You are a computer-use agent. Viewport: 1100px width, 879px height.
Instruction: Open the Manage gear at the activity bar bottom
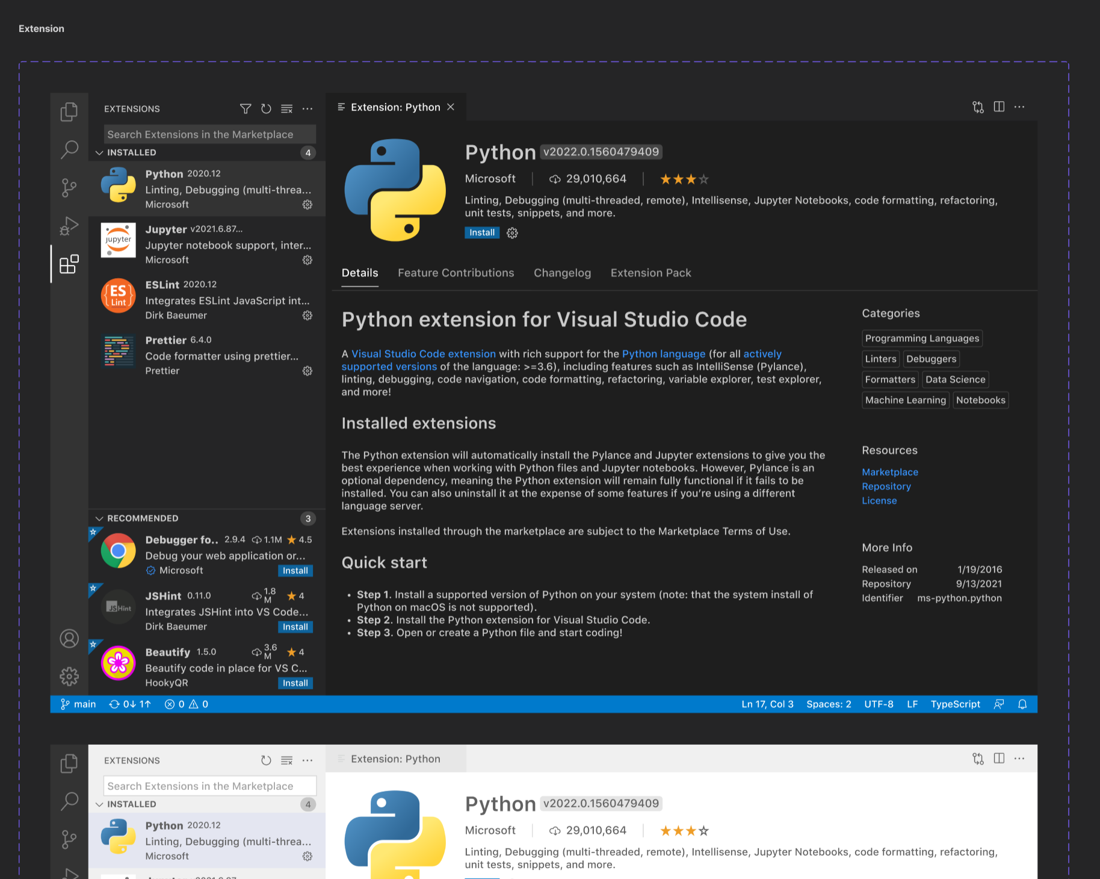click(69, 676)
